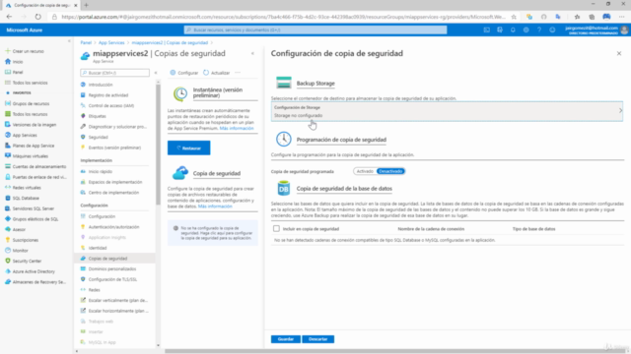Open Cuentas de almacenamiento in the sidebar
The width and height of the screenshot is (631, 354).
(x=38, y=166)
